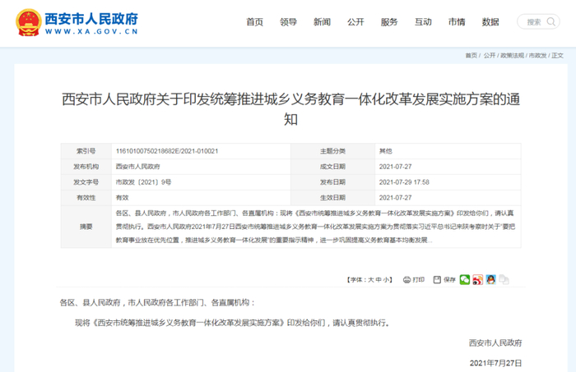Click the 公开 breadcrumb link
Screen dimensions: 576x372
(x=490, y=55)
